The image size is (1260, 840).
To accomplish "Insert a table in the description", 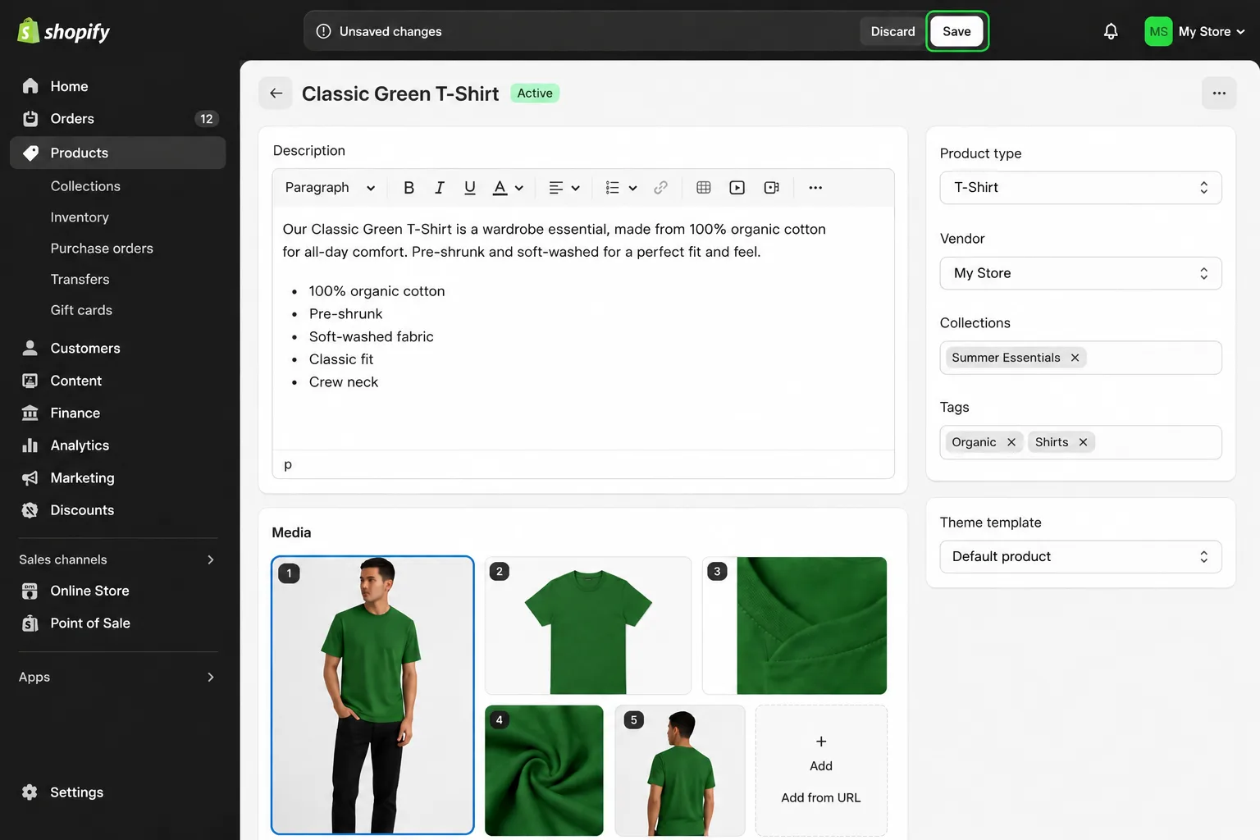I will pos(703,188).
